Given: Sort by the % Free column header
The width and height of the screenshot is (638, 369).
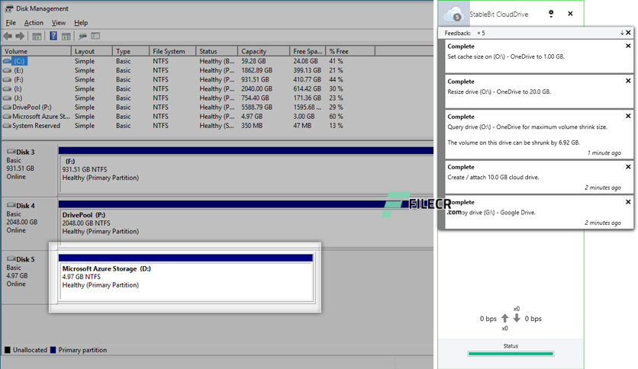Looking at the screenshot, I should pos(350,51).
